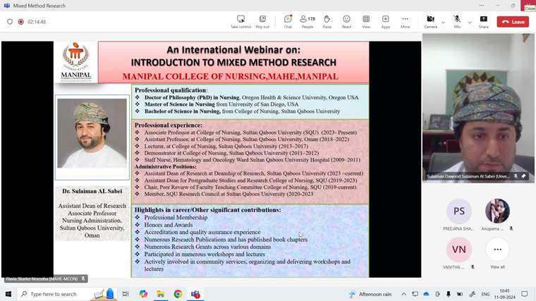This screenshot has width=536, height=301.
Task: Unpin Sulaiman Dawood's video using pin icon
Action: pos(523,176)
